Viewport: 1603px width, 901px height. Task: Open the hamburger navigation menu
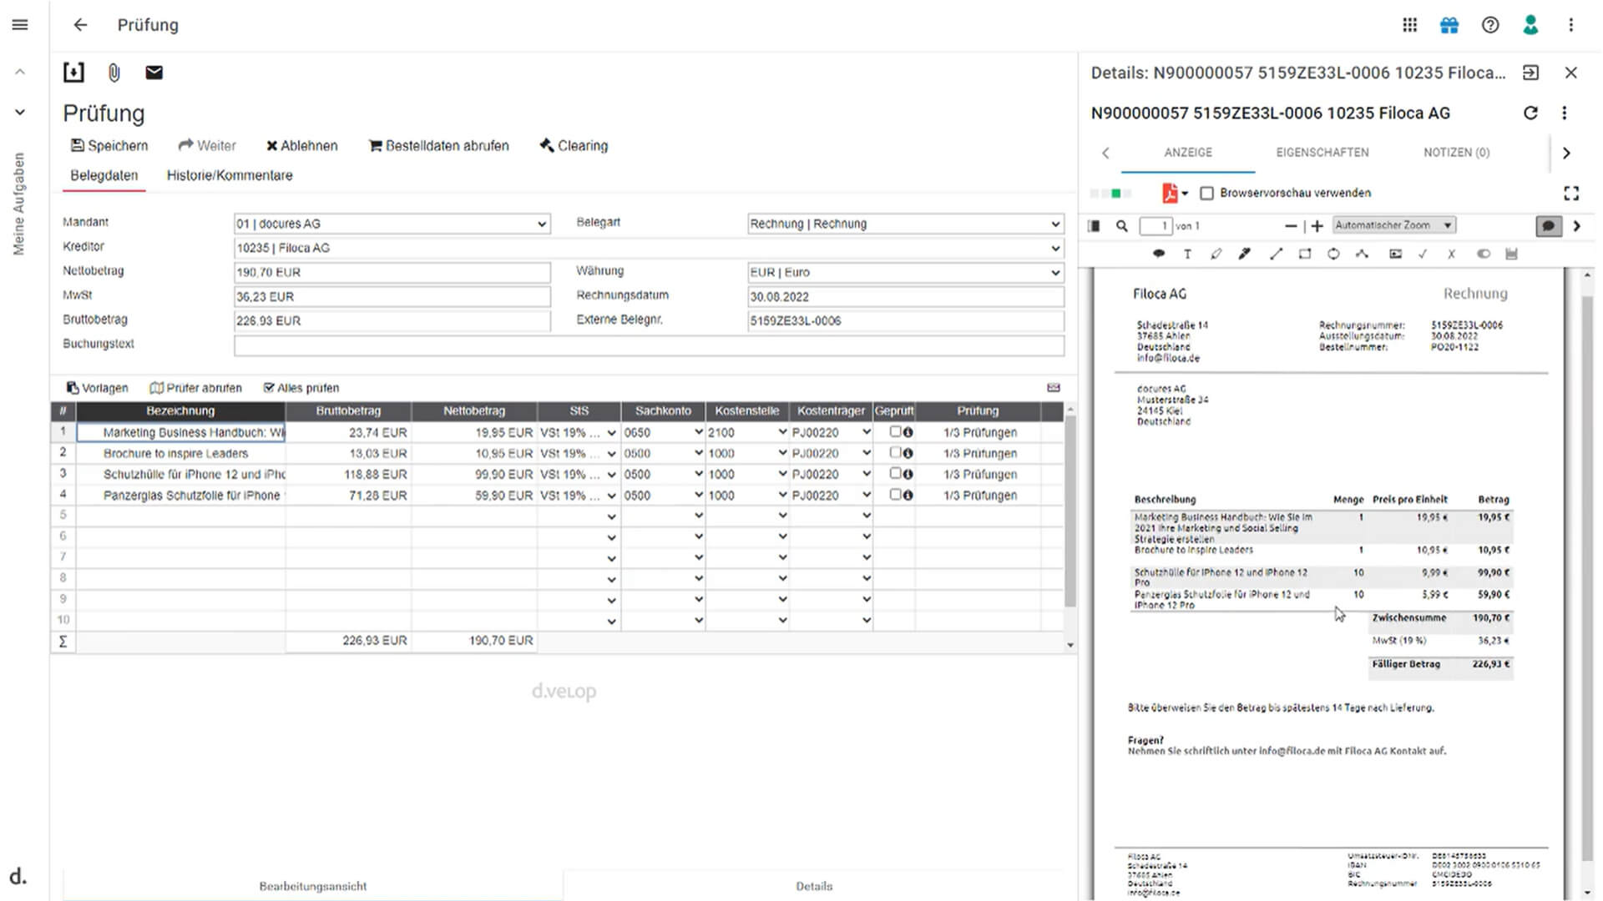pos(20,25)
